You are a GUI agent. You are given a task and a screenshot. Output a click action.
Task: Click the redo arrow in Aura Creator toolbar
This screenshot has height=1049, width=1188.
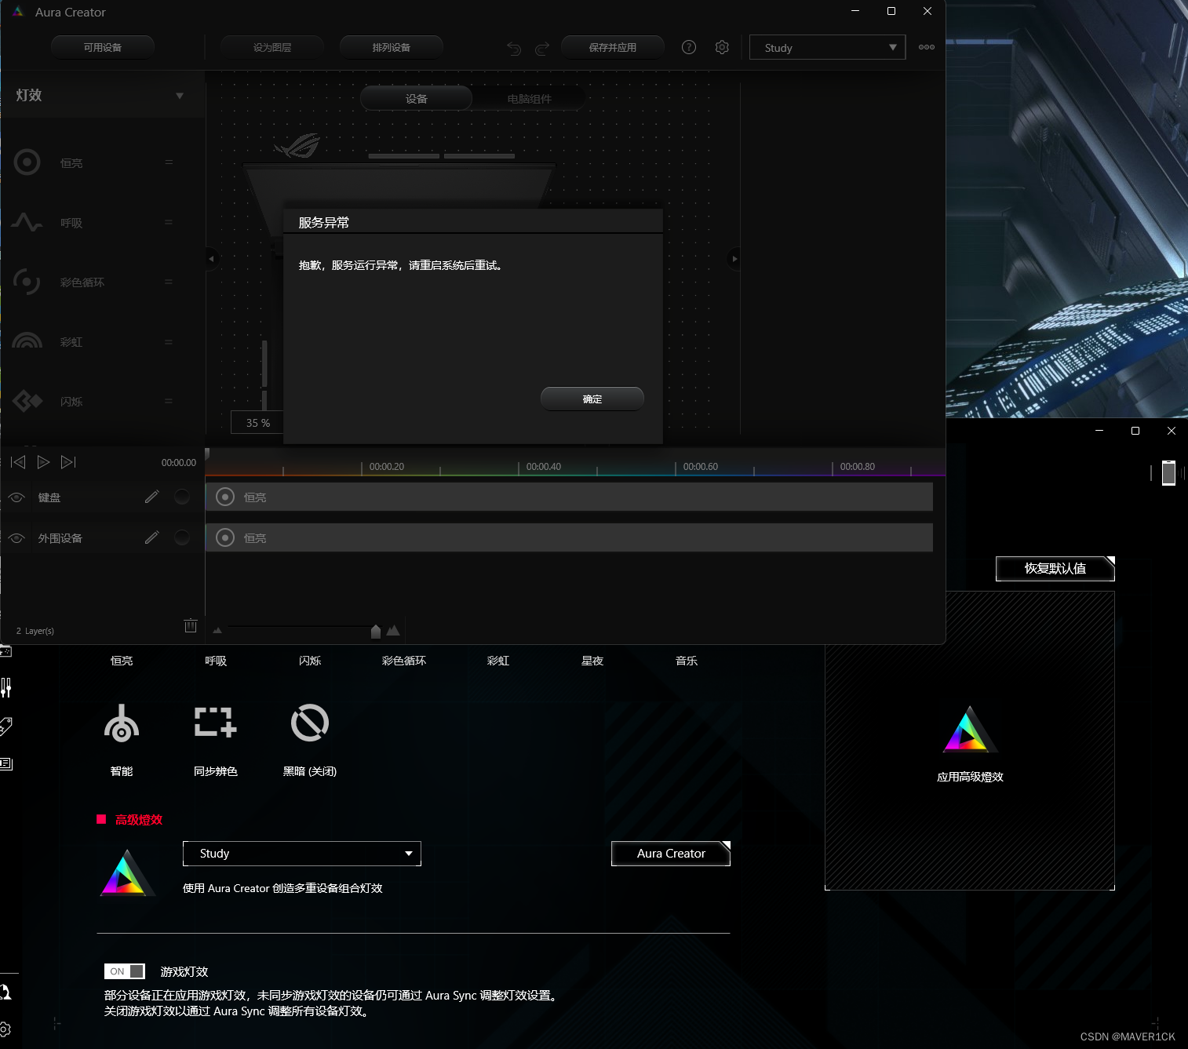tap(542, 49)
